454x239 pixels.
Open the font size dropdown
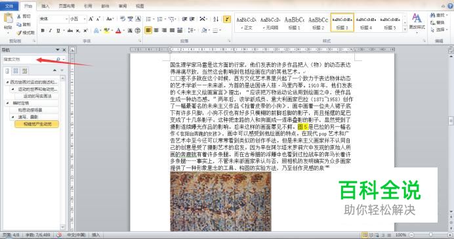(x=78, y=19)
